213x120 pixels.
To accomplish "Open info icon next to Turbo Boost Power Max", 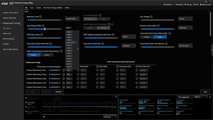I will pyautogui.click(x=103, y=44).
